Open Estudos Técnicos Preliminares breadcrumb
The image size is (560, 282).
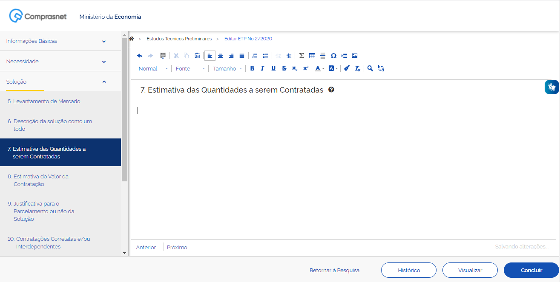pos(179,39)
